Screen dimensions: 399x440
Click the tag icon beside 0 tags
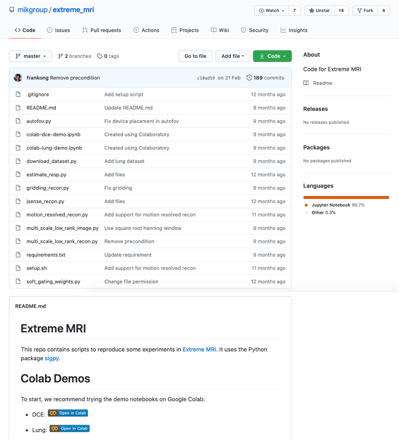pos(99,56)
